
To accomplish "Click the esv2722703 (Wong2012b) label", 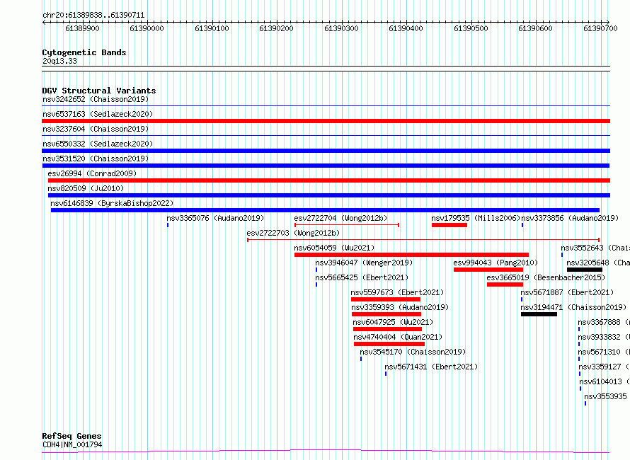I will (x=293, y=233).
